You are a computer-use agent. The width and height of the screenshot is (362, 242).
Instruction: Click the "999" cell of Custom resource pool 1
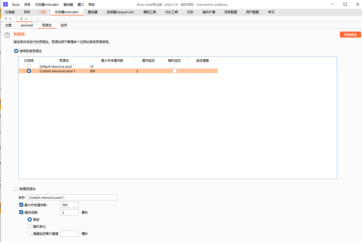[112, 71]
